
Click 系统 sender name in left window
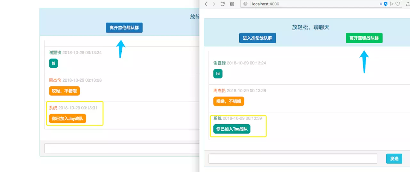coord(53,108)
